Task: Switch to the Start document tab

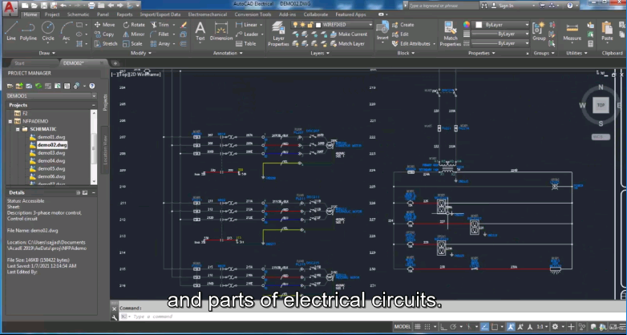Action: click(x=19, y=63)
